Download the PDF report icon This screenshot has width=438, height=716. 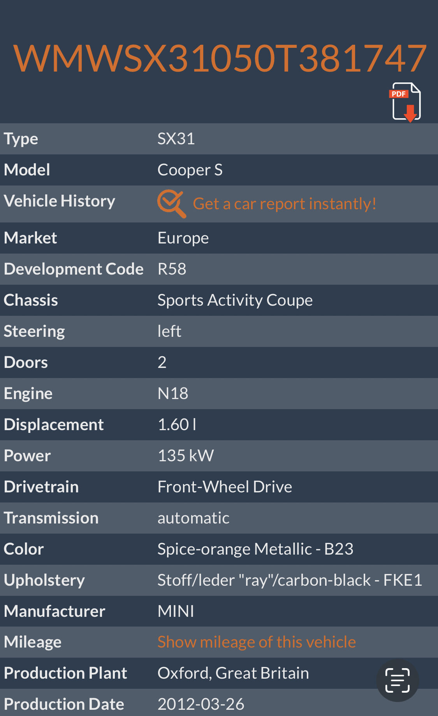click(405, 102)
